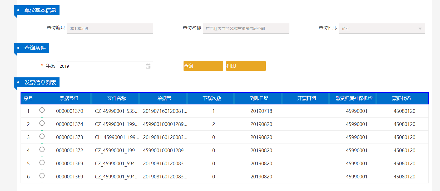
Task: Select radio button for invoice 0000001374
Action: coord(42,123)
